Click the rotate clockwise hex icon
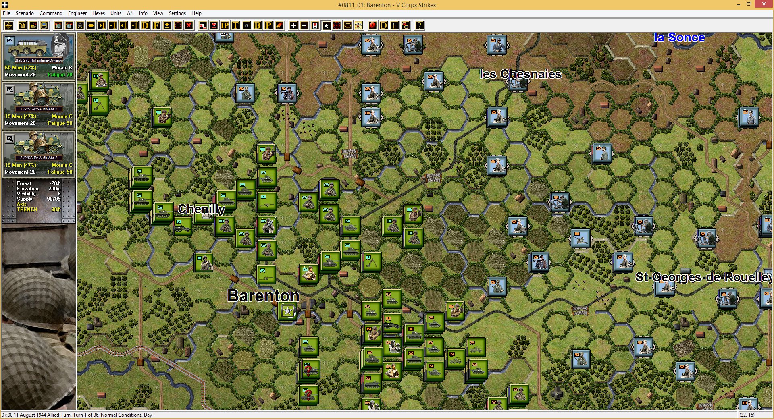The image size is (774, 419). point(69,25)
